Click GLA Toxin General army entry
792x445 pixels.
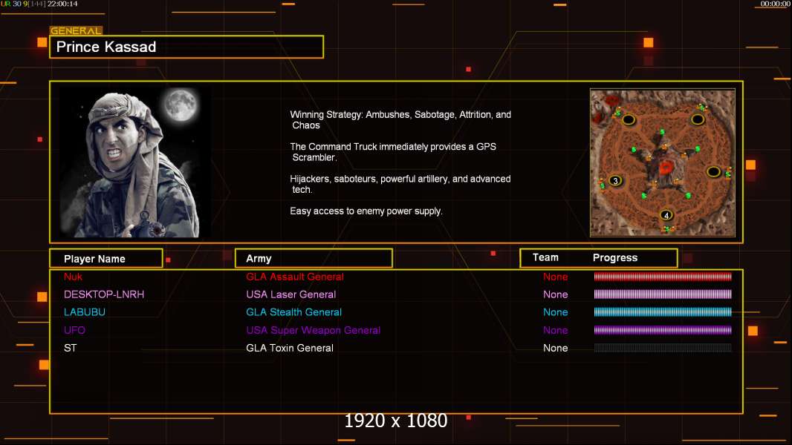pos(290,348)
